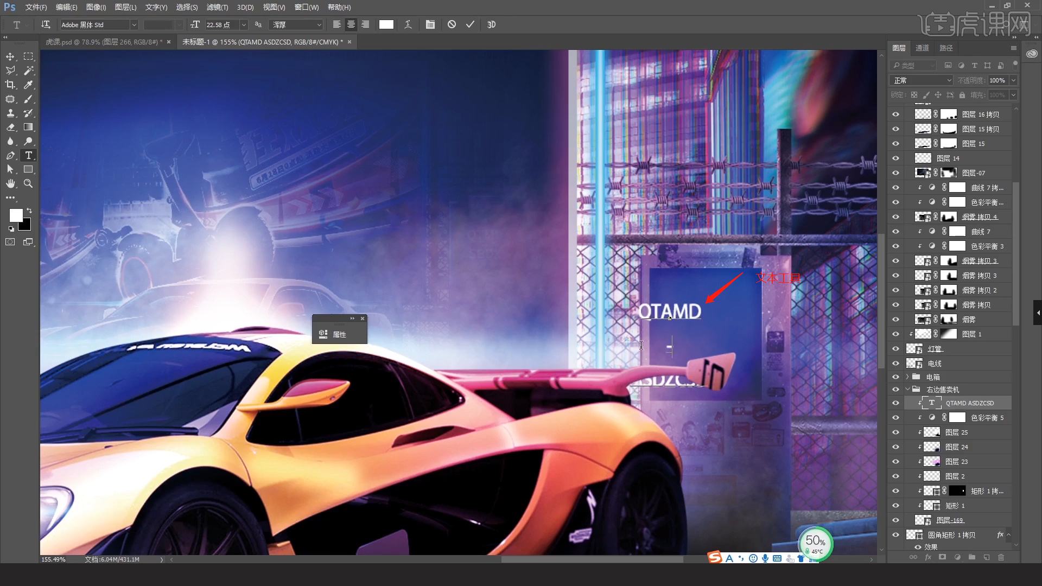Switch to the 通道 panel tab

pos(922,48)
